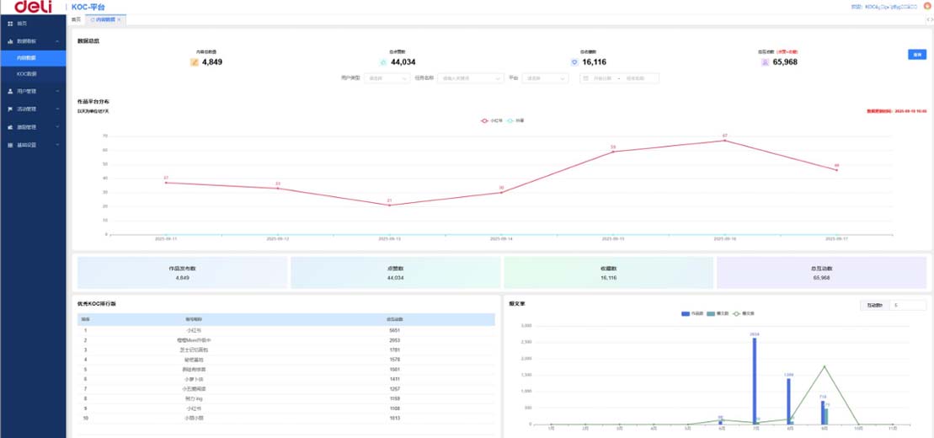
Task: Switch to the 首页 tab
Action: click(x=76, y=19)
